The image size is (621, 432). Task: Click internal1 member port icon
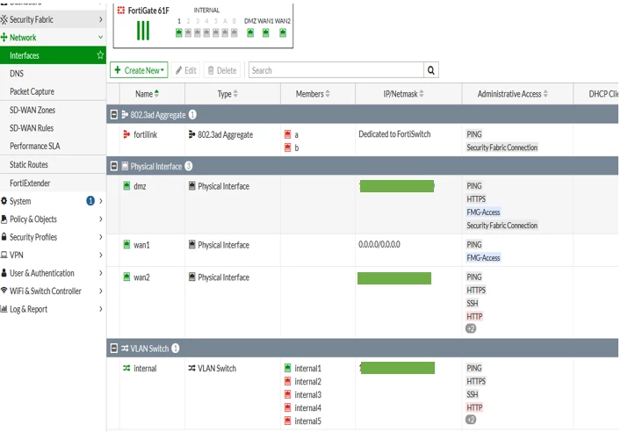pos(287,368)
